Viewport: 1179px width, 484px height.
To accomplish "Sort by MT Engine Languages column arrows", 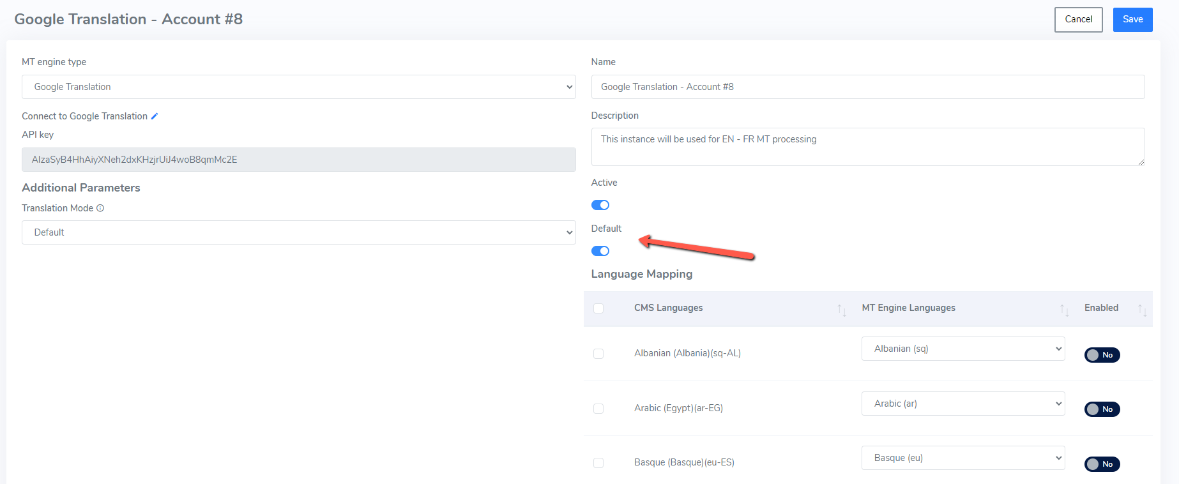I will (1065, 310).
